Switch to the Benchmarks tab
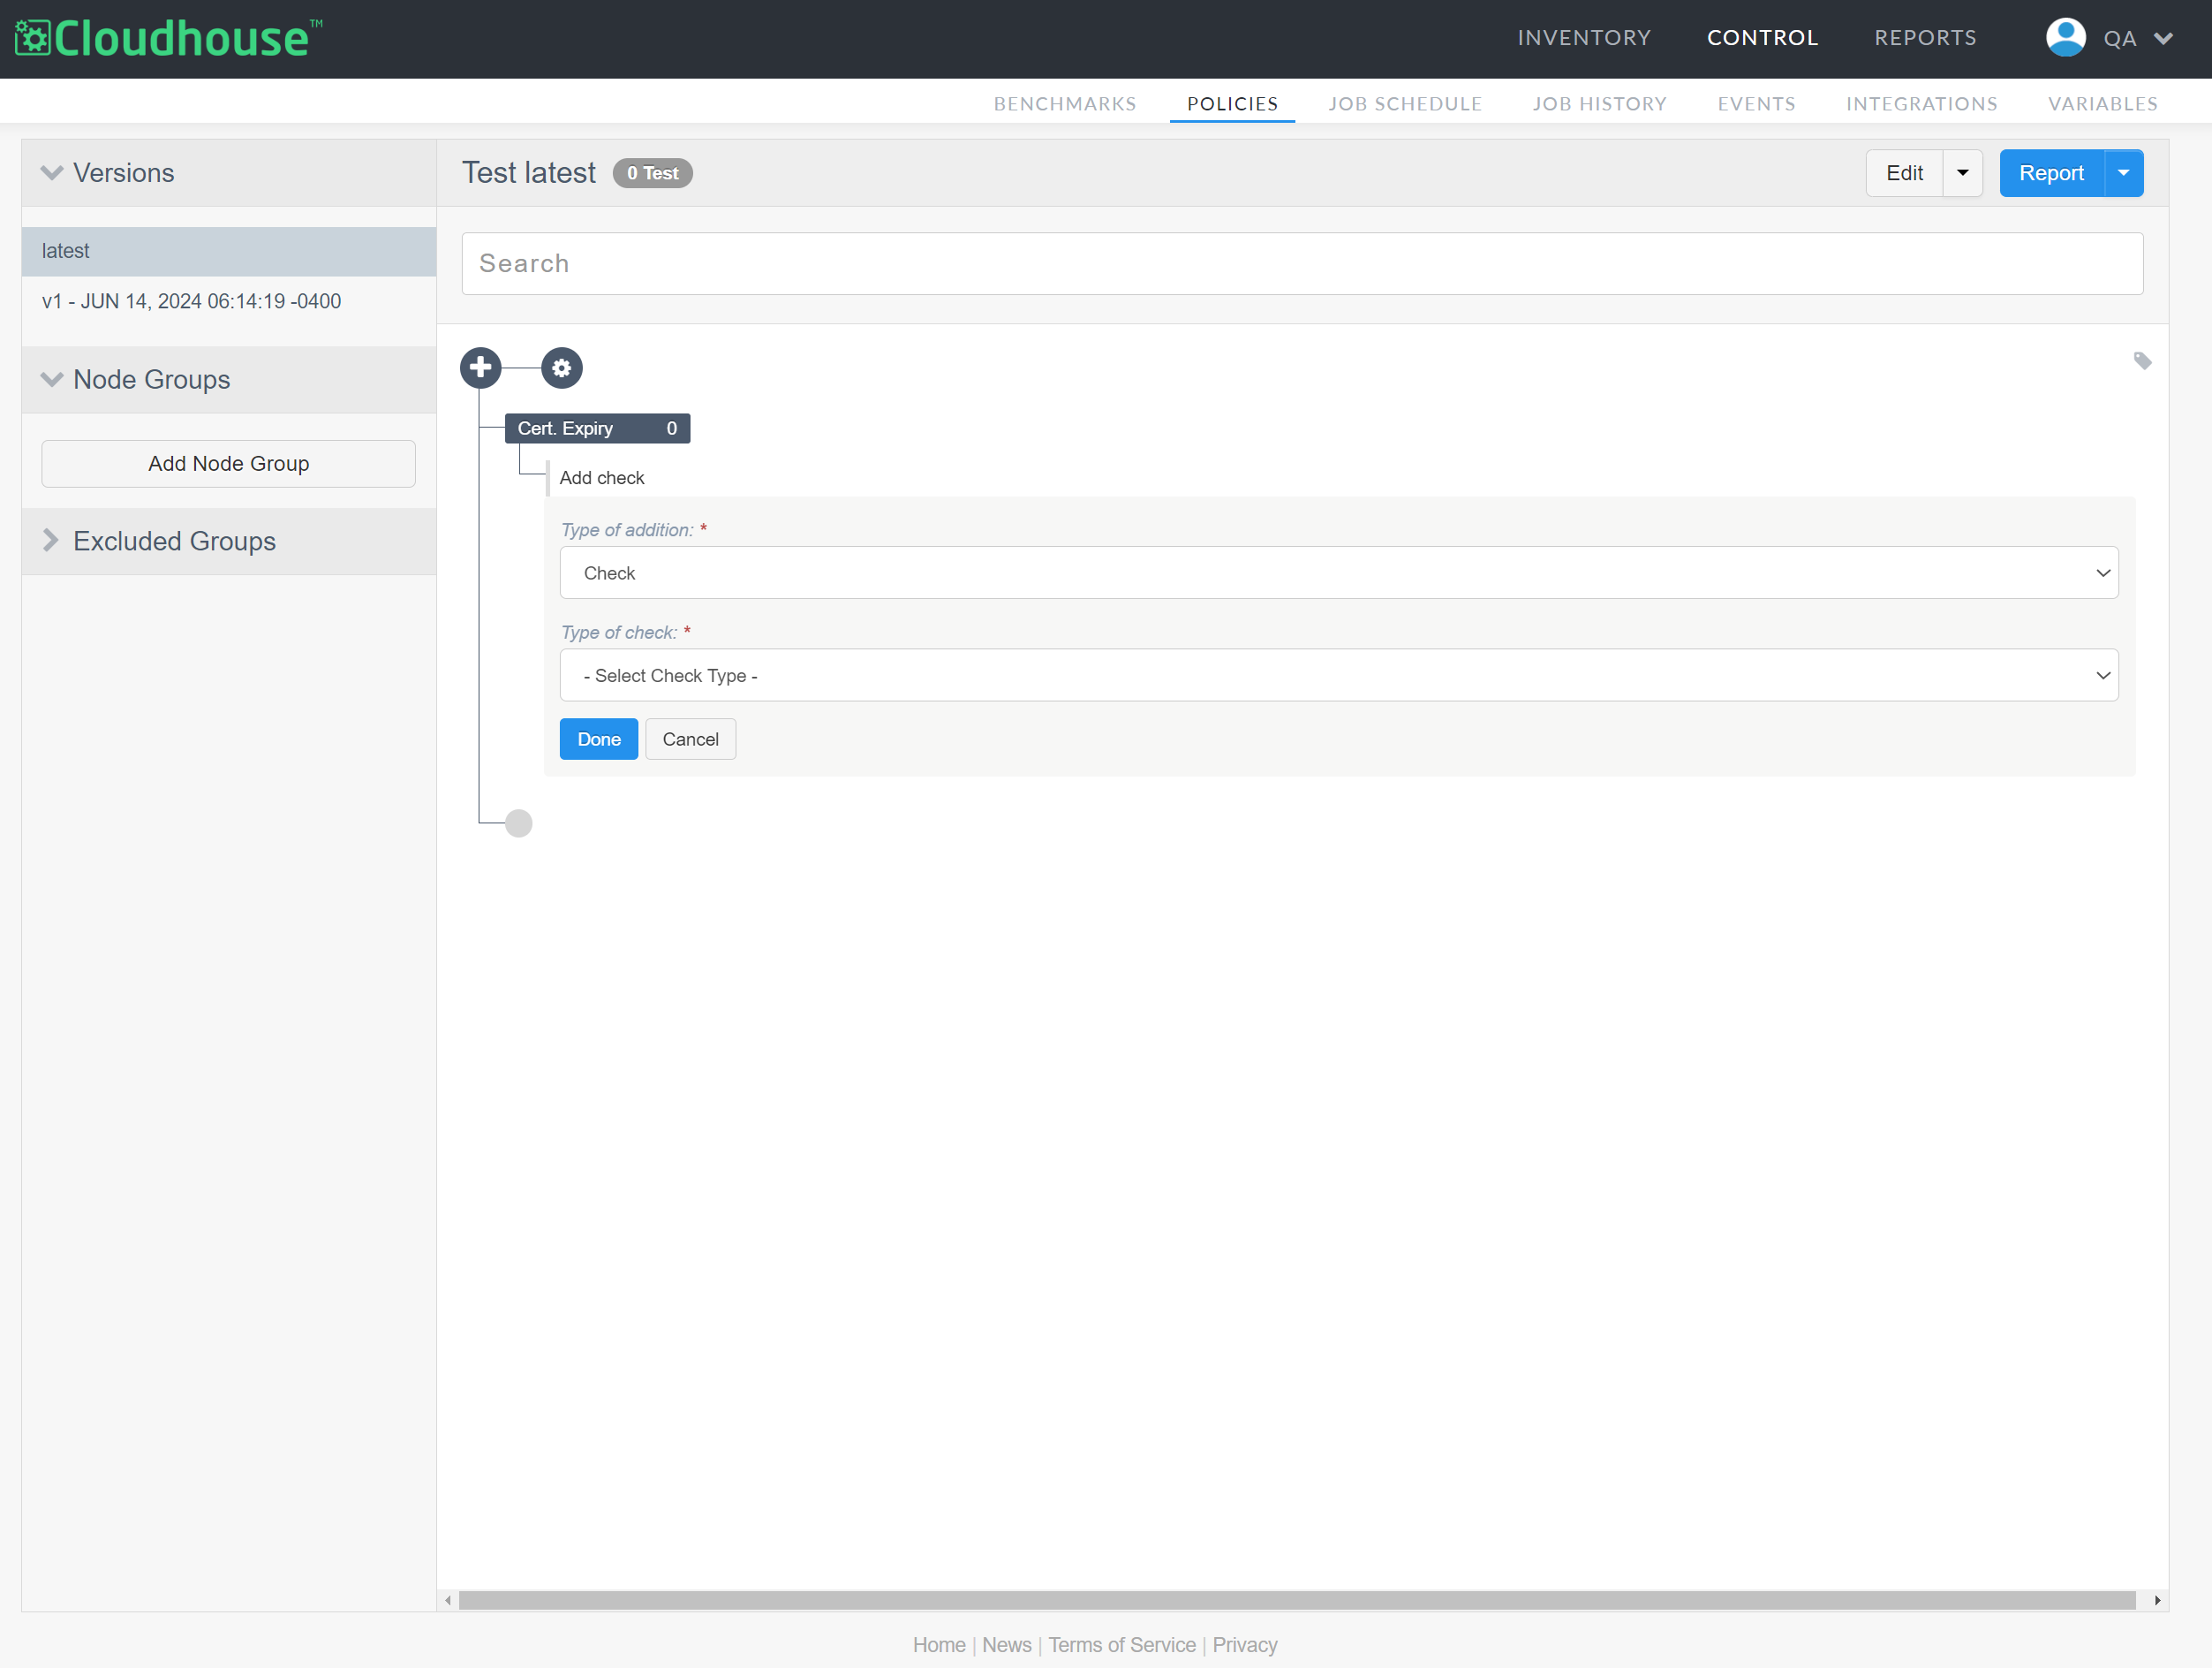The height and width of the screenshot is (1668, 2212). [1065, 104]
